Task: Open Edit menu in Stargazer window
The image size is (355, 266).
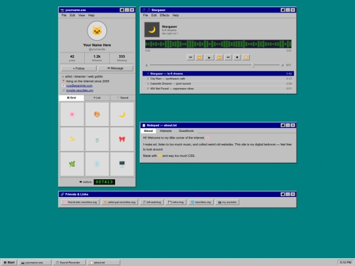Action: coord(154,15)
